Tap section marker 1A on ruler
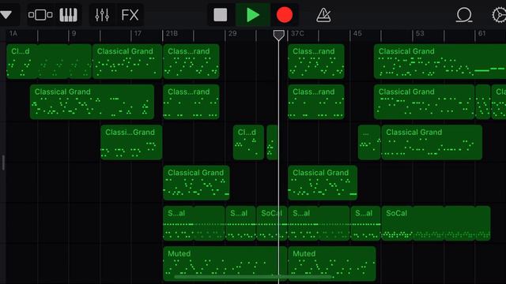 point(13,33)
